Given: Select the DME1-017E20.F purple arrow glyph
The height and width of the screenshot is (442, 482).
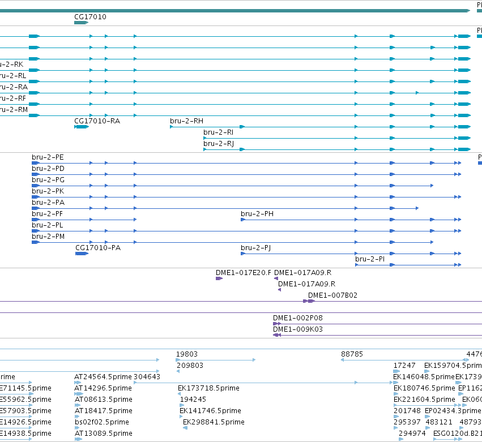Looking at the screenshot, I should (x=219, y=278).
